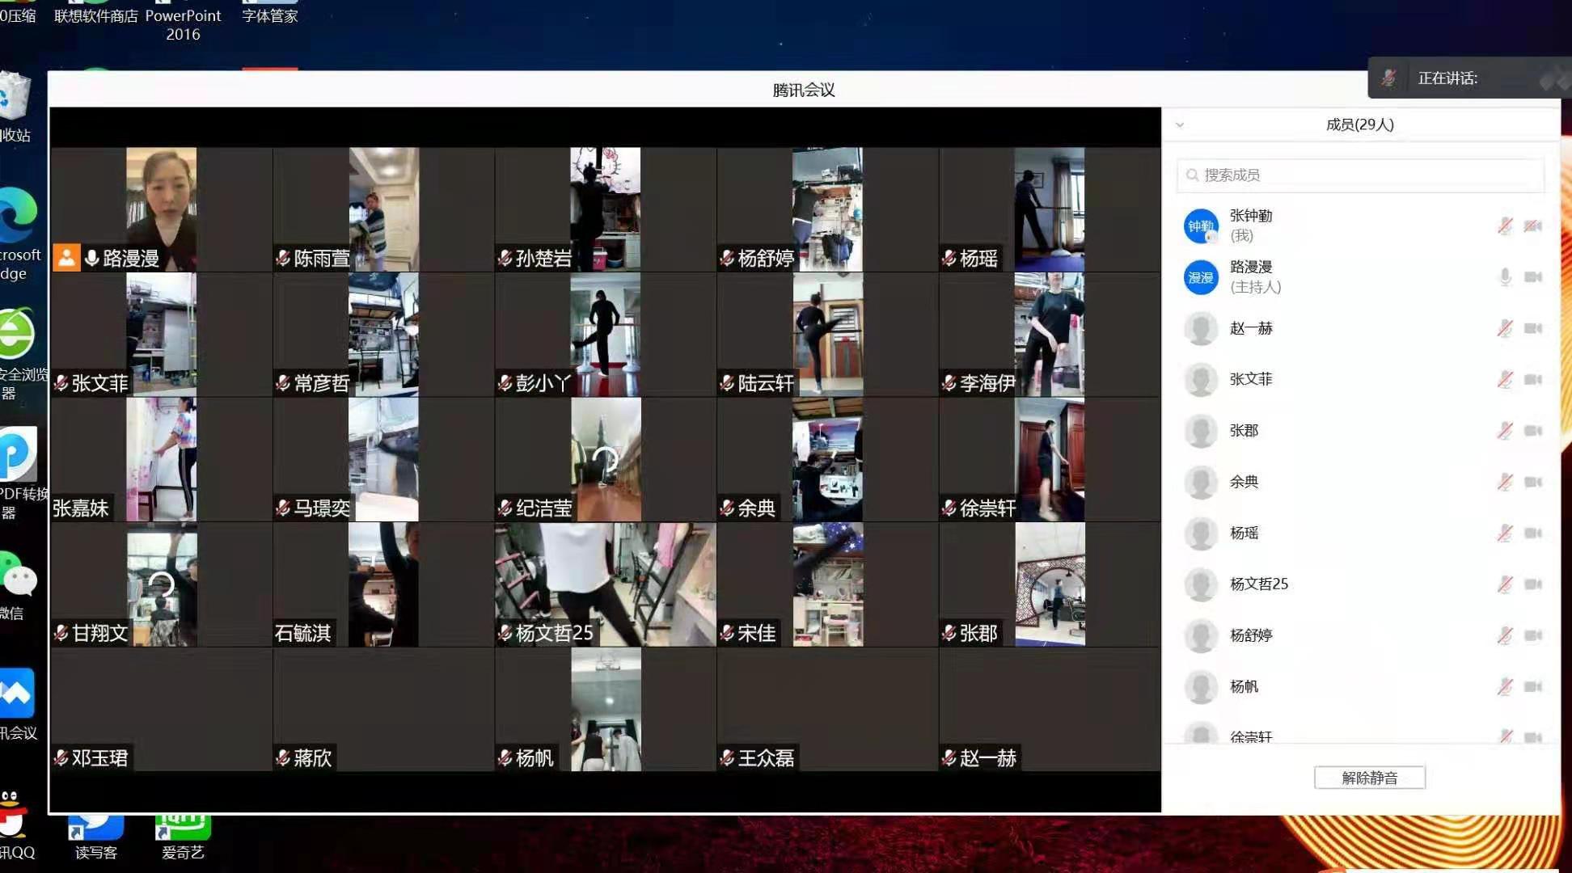Toggle microphone icon for 路漫漫 in member list

tap(1505, 277)
